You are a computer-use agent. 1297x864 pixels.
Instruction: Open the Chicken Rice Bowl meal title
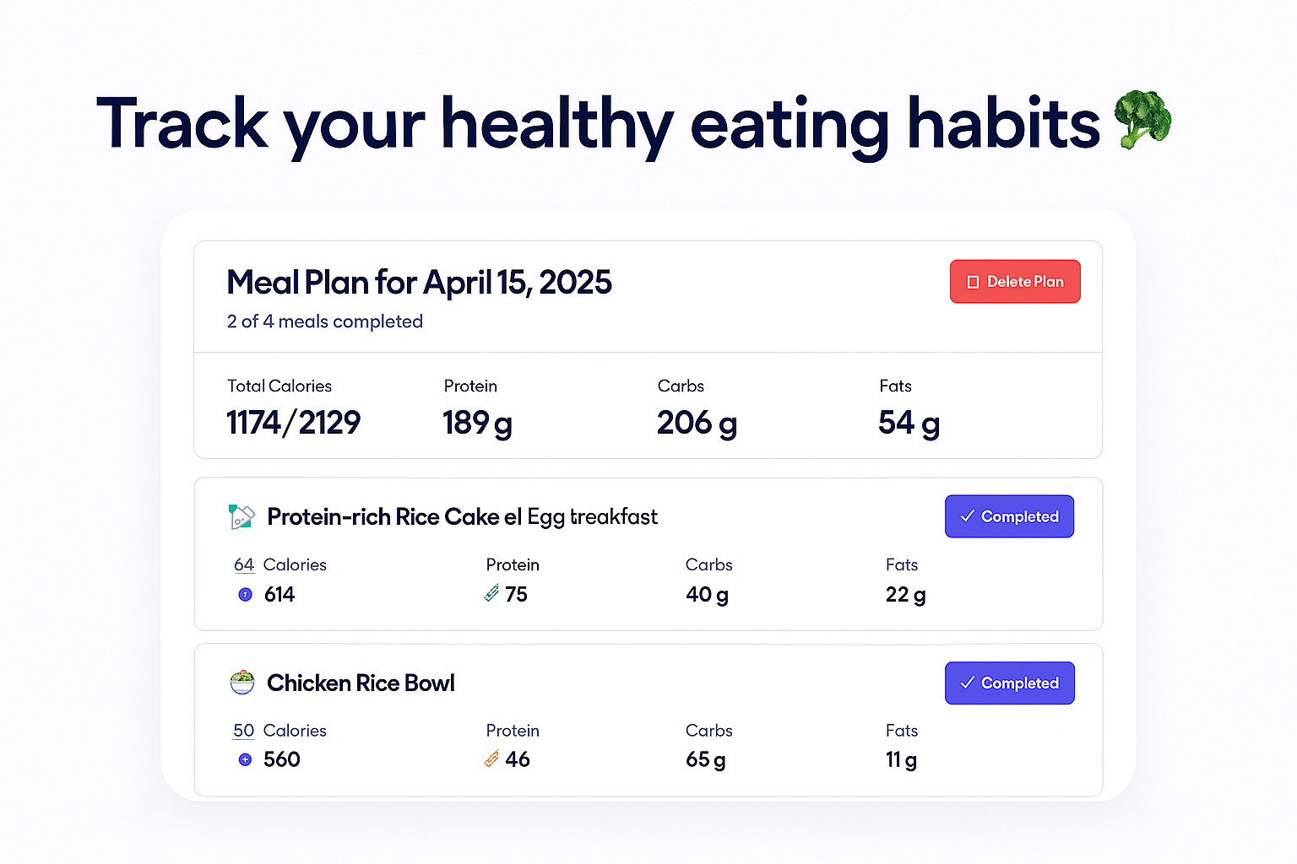[x=361, y=683]
